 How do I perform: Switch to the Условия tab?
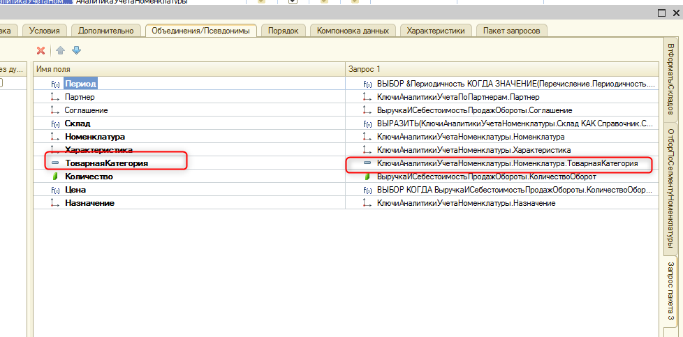tap(45, 31)
